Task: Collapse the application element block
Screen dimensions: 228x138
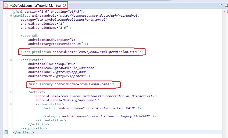Action: point(11,60)
